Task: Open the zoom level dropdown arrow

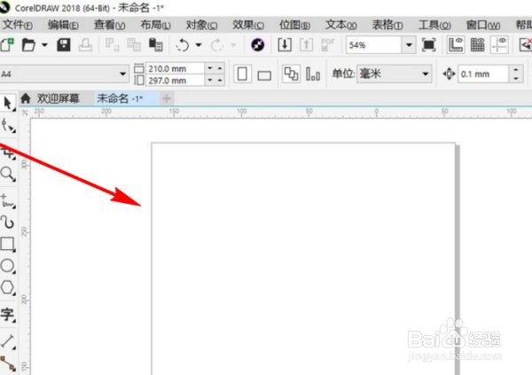Action: pyautogui.click(x=409, y=45)
